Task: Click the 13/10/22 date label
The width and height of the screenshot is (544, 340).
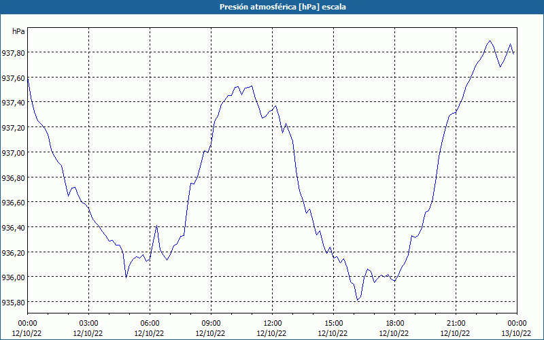Action: pyautogui.click(x=517, y=333)
